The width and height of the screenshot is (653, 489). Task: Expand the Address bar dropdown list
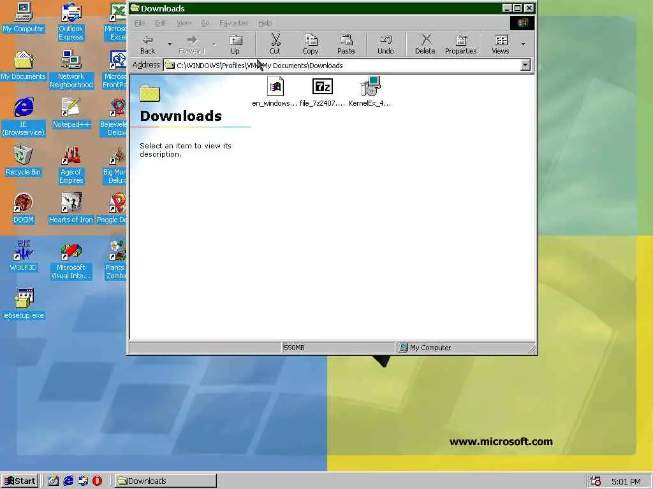pyautogui.click(x=525, y=66)
